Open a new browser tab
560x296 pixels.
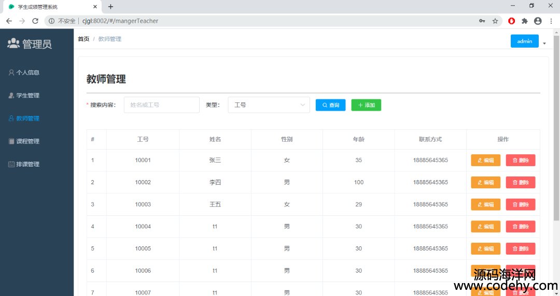110,7
